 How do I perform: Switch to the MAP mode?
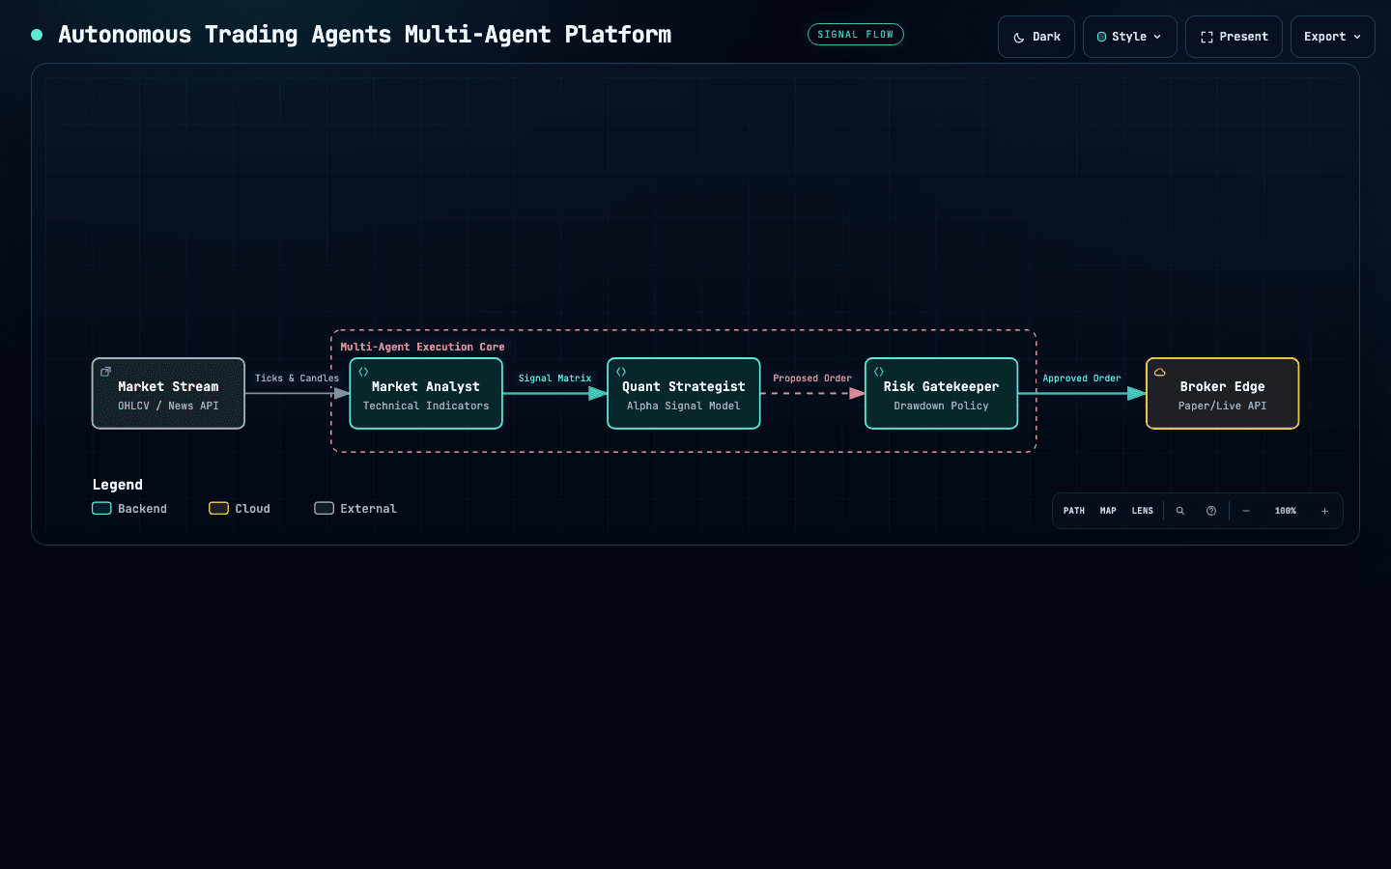click(1108, 511)
